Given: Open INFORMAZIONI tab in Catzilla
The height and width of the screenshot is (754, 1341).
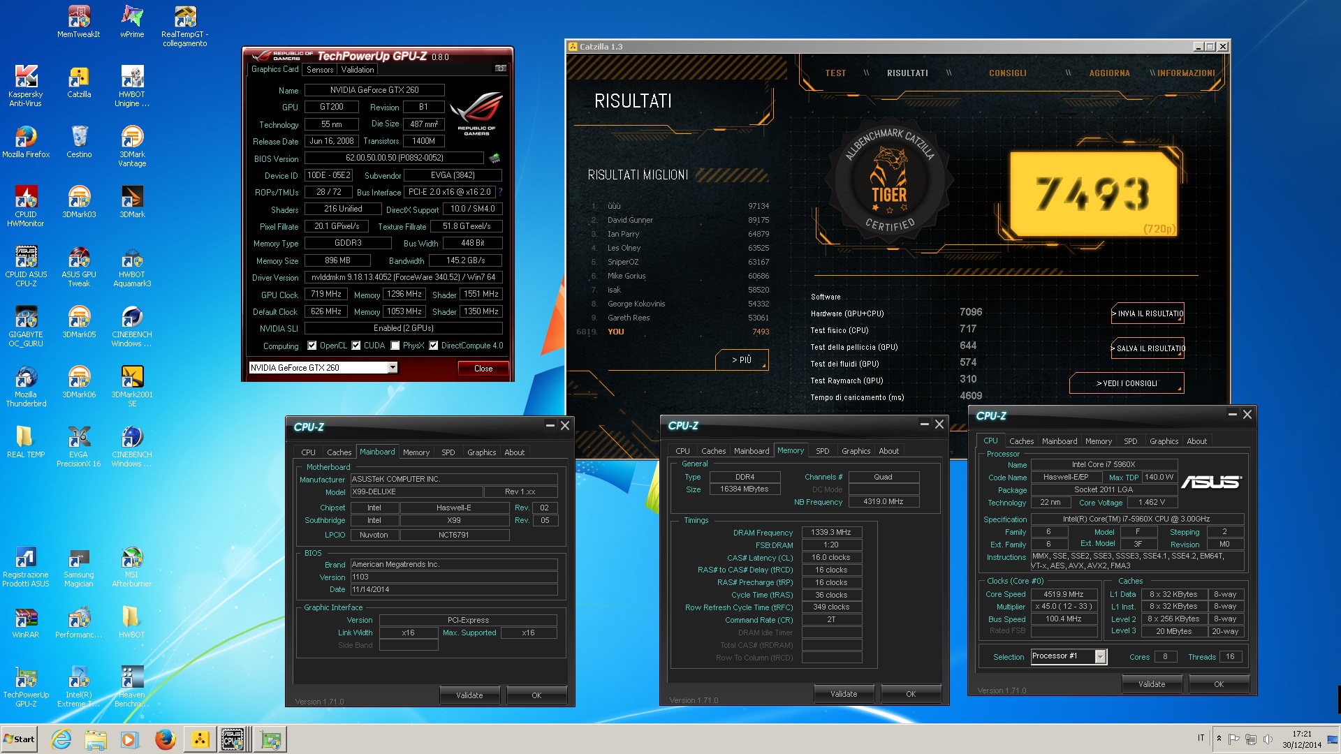Looking at the screenshot, I should tap(1186, 73).
